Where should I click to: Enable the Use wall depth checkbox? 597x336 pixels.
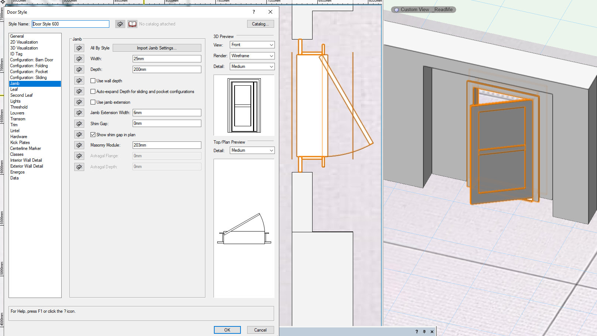[x=93, y=80]
